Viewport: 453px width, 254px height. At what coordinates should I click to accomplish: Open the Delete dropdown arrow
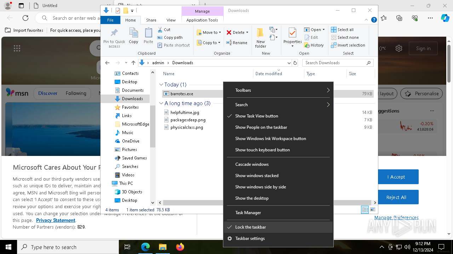tap(247, 32)
